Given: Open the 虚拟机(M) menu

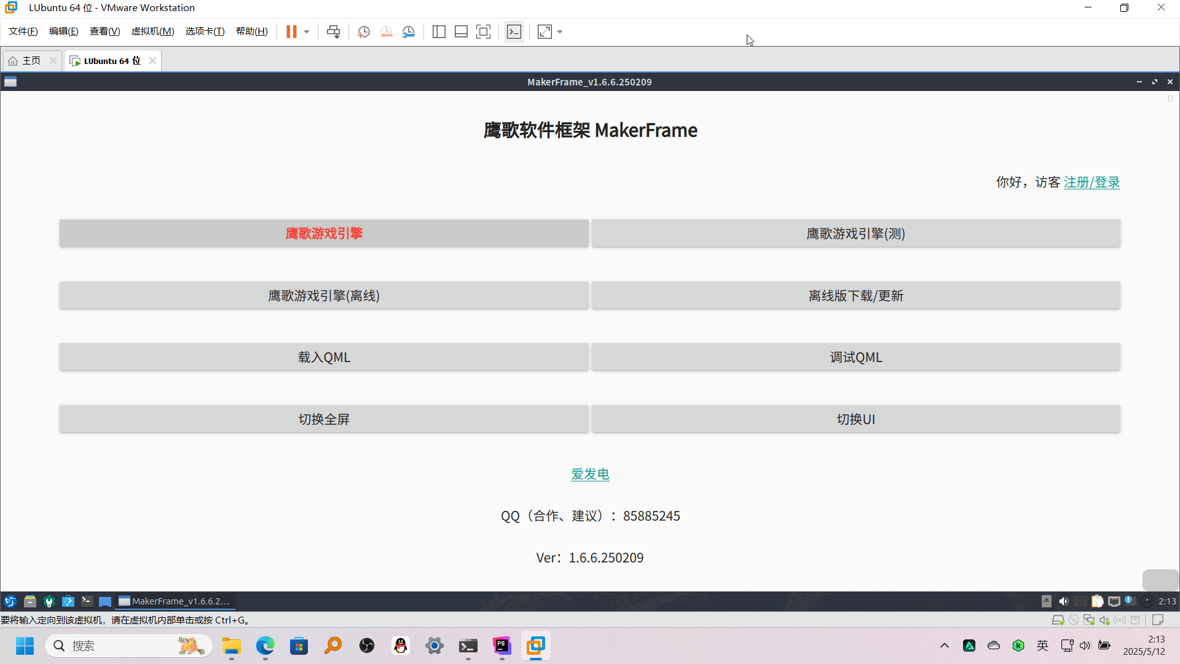Looking at the screenshot, I should pyautogui.click(x=153, y=31).
